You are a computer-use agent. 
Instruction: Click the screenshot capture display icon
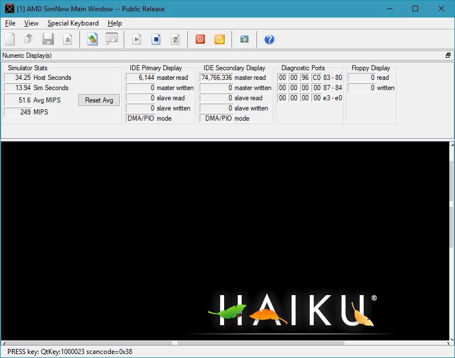[x=244, y=39]
